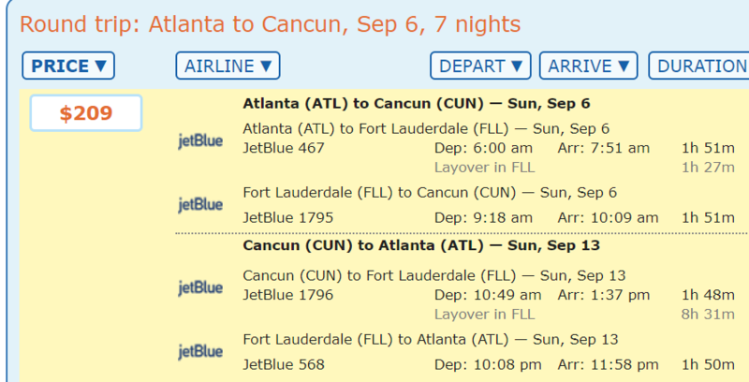The height and width of the screenshot is (382, 749).
Task: Click the JetBlue 1795 flight number
Action: click(x=287, y=217)
